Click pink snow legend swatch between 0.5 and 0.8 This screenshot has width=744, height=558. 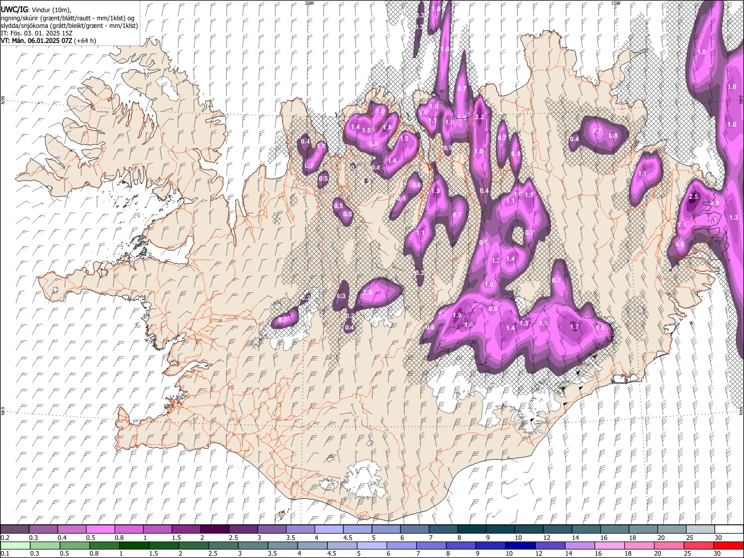(x=100, y=530)
